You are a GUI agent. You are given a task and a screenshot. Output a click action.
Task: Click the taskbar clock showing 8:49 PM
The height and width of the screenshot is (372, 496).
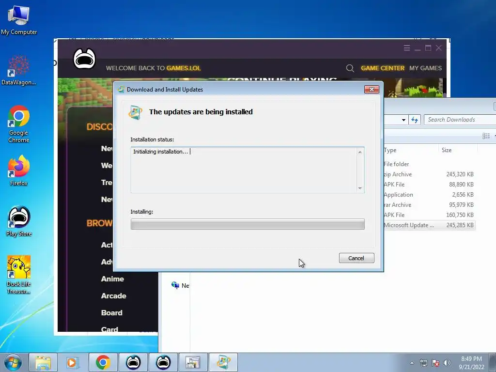[471, 363]
